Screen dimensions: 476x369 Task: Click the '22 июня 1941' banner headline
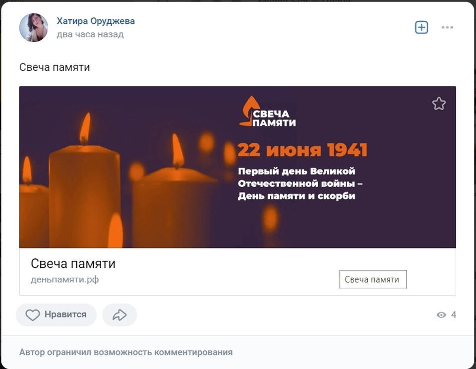[302, 150]
